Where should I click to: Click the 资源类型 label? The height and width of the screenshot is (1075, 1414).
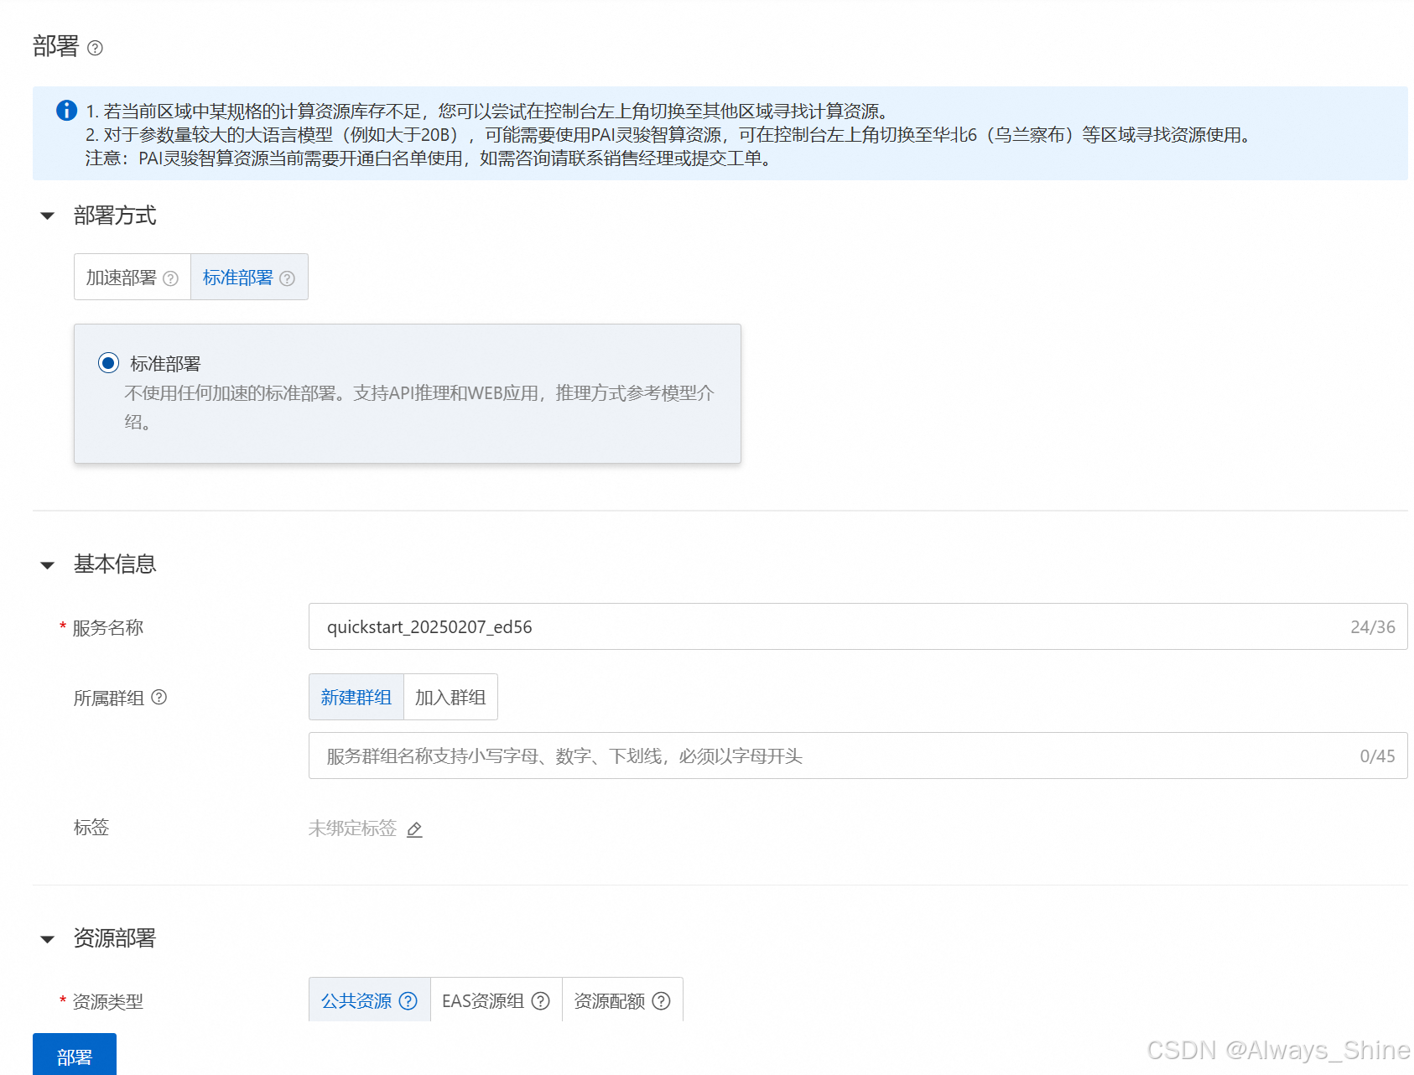click(108, 1002)
